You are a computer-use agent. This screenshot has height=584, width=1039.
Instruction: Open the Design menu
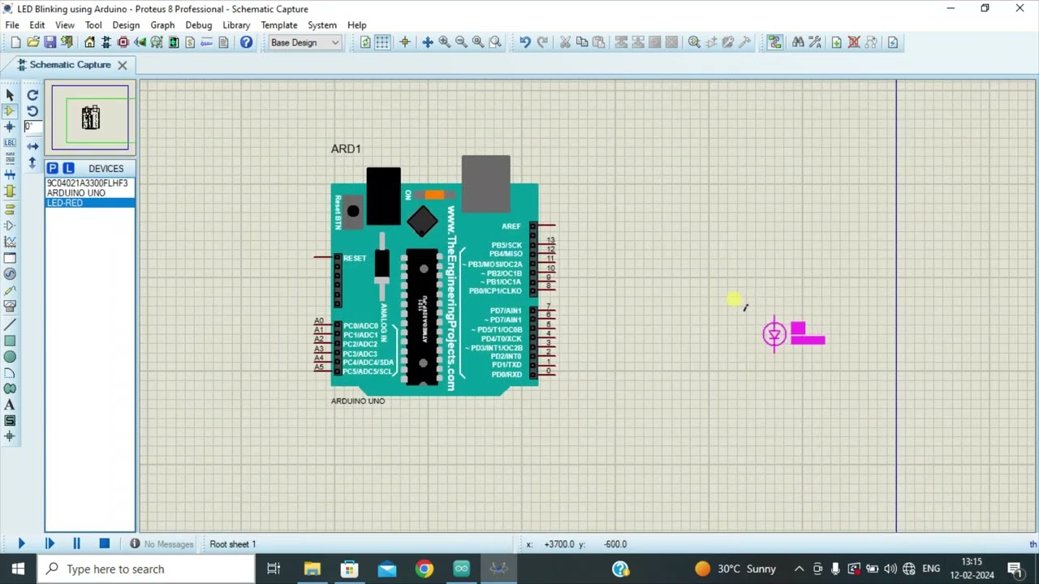point(126,25)
